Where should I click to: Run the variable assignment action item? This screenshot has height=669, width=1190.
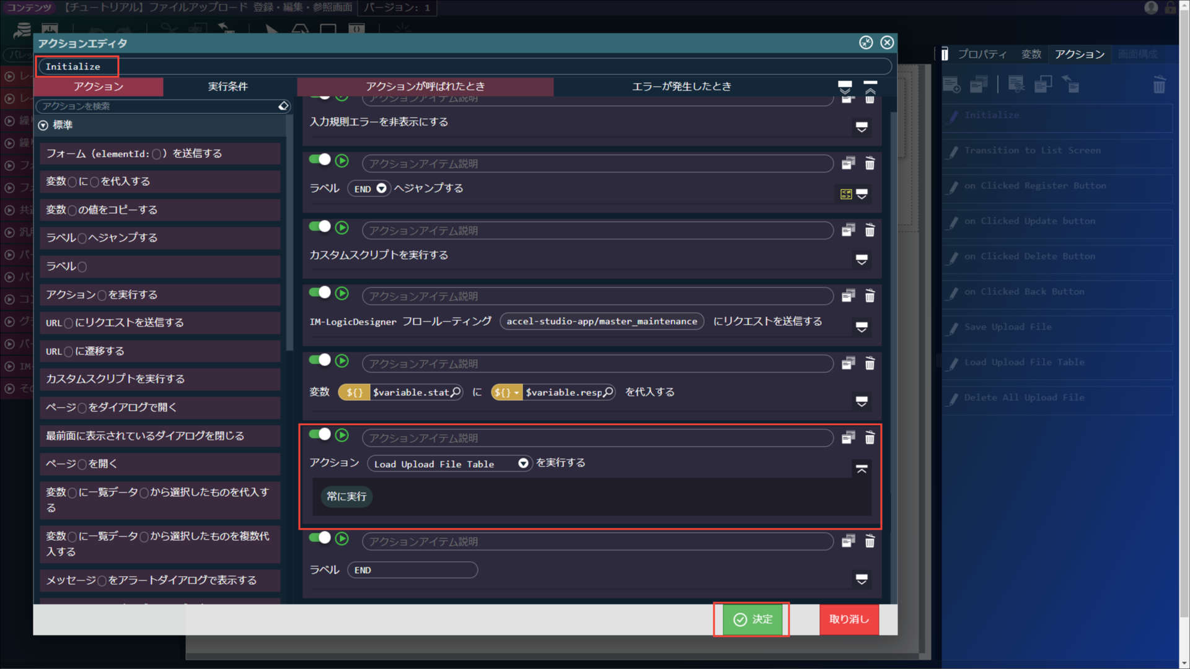[342, 361]
